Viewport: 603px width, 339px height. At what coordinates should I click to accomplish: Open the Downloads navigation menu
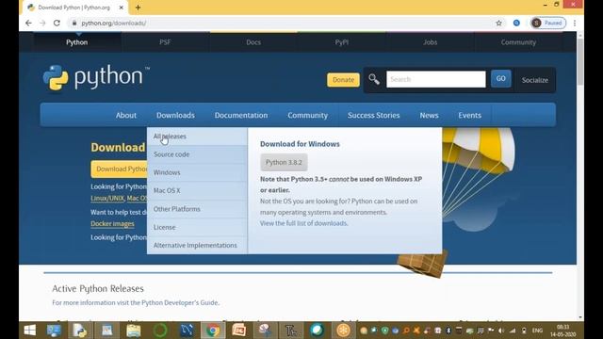175,115
